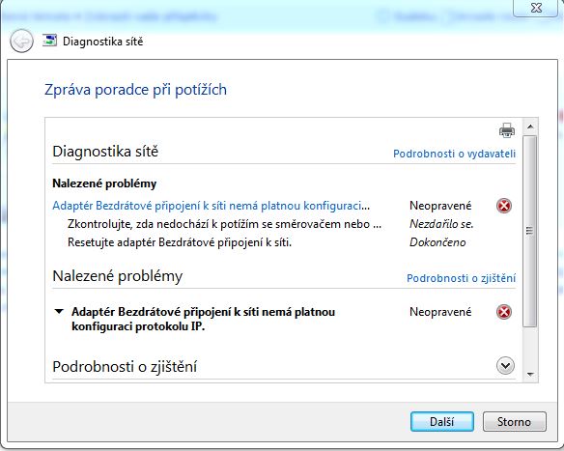Click 'Neopravené' status beside bold adapter problem
The image size is (564, 451).
(x=440, y=312)
